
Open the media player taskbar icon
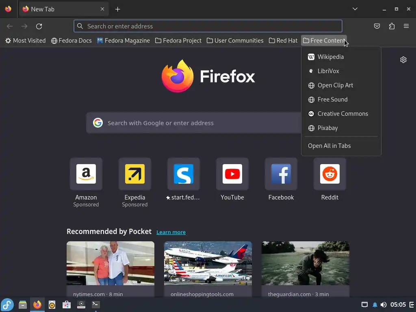tap(81, 305)
